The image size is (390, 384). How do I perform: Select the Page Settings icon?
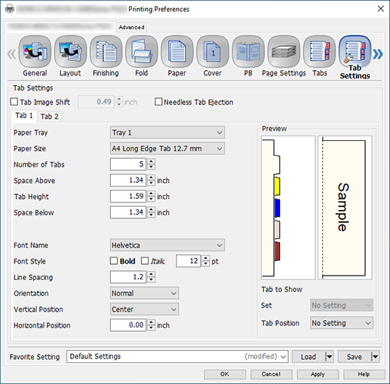tap(284, 51)
